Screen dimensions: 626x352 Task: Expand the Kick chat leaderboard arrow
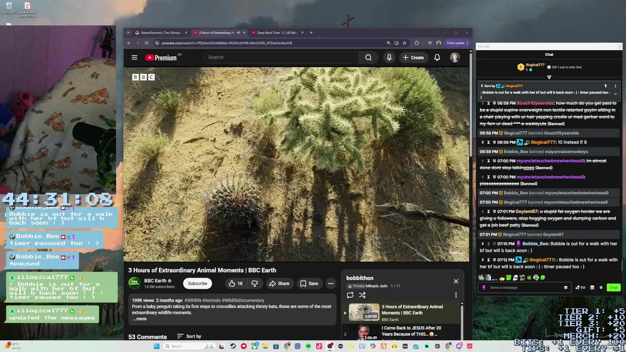pyautogui.click(x=549, y=77)
